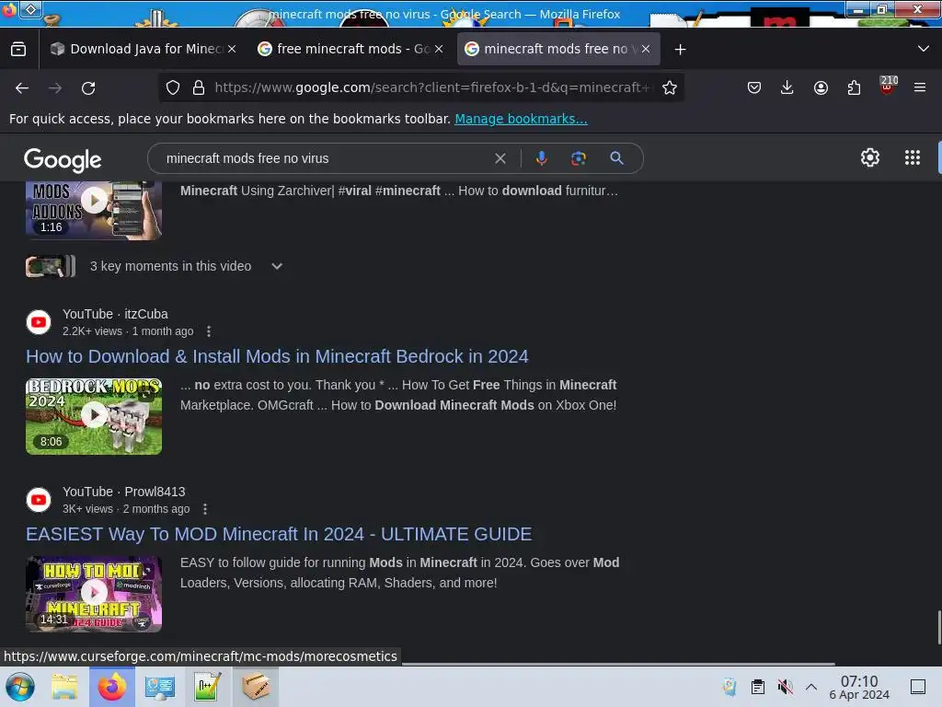The height and width of the screenshot is (707, 942).
Task: Open the tracking protection shield icon
Action: coord(173,87)
